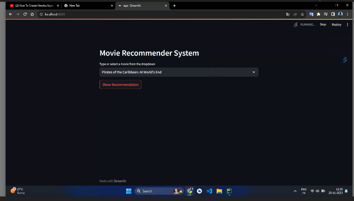354x201 pixels.
Task: Launch PyCharm from the taskbar
Action: pos(229,191)
